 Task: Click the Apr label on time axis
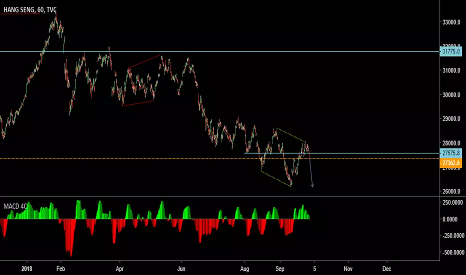tap(119, 269)
